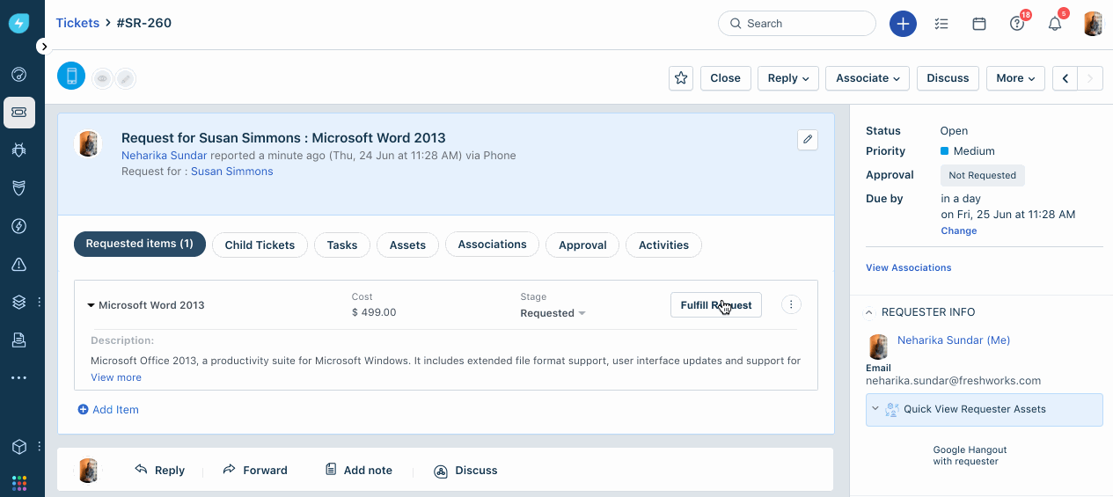Click Google Hangout with requester
The image size is (1113, 497).
coord(970,455)
